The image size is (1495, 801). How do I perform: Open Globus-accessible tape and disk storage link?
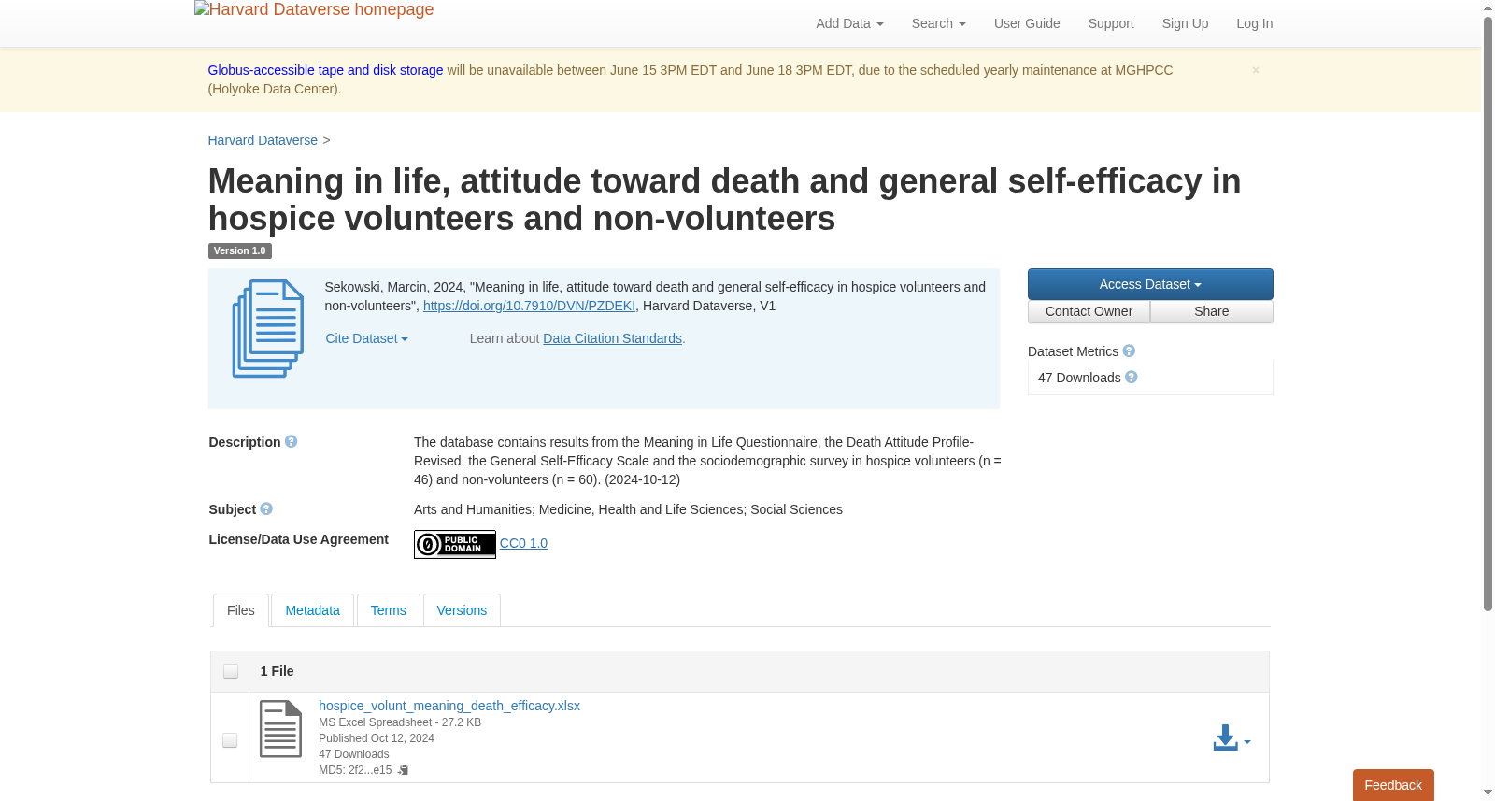pos(325,70)
